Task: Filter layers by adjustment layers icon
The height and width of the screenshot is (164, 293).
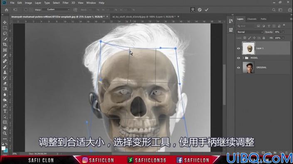Action: [x=263, y=26]
